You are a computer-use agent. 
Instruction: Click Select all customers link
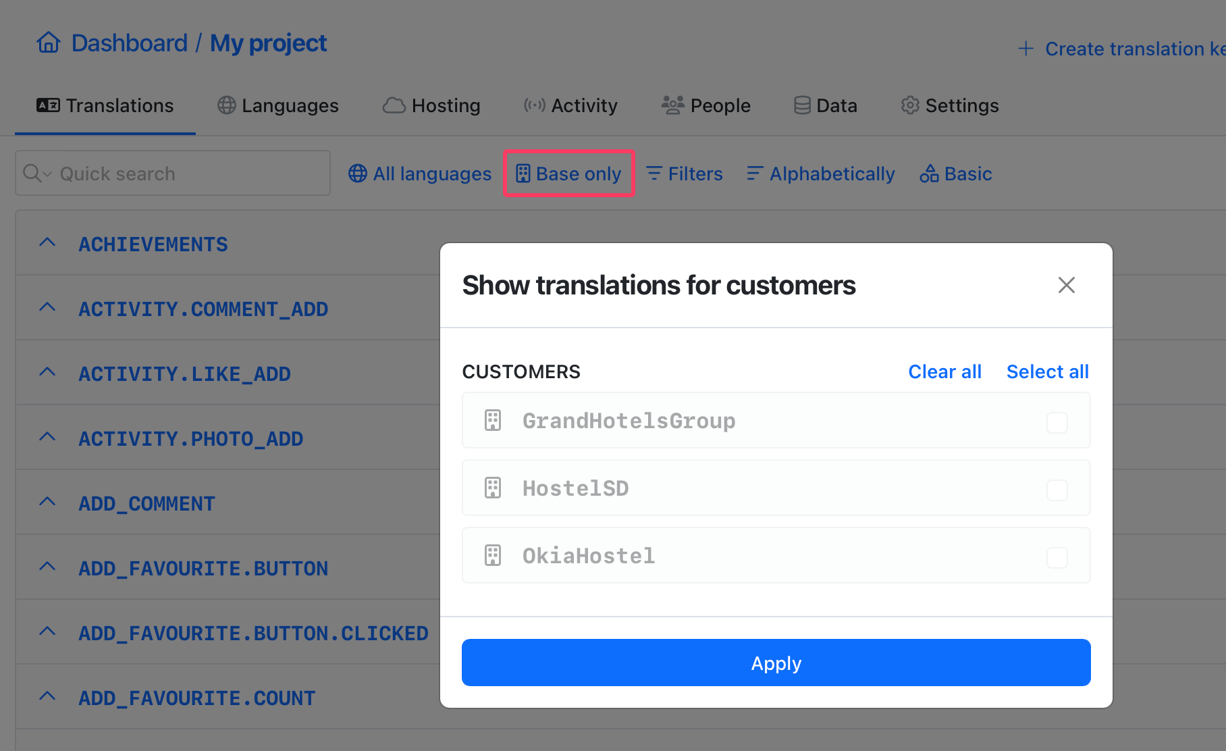[1048, 371]
